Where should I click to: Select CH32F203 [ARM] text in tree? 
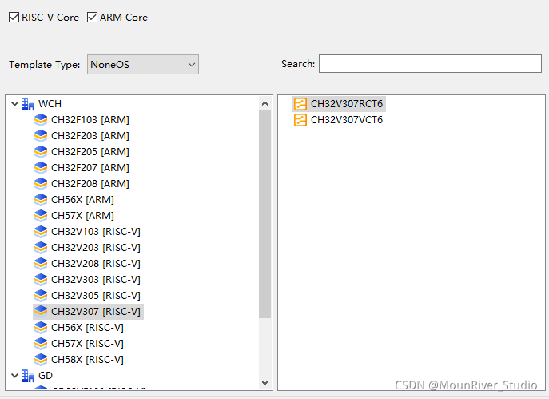click(90, 136)
